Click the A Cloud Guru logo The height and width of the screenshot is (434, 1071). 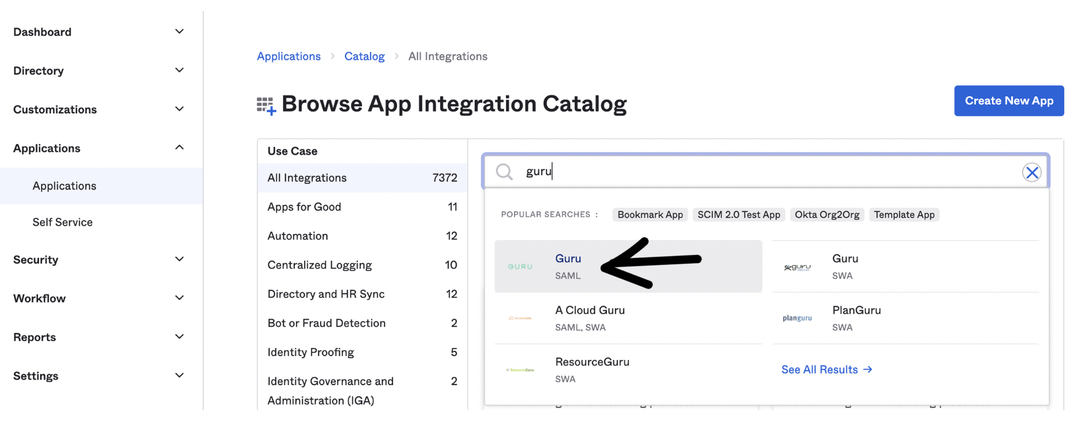(x=520, y=318)
